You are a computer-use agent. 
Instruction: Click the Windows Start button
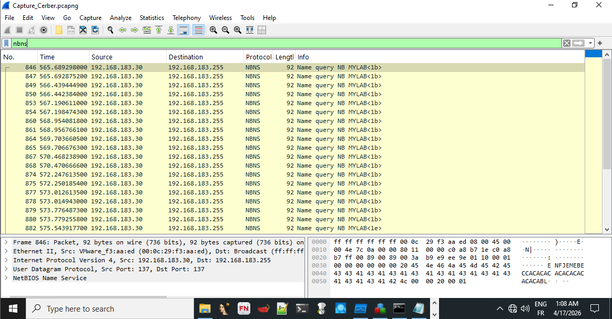click(13, 309)
